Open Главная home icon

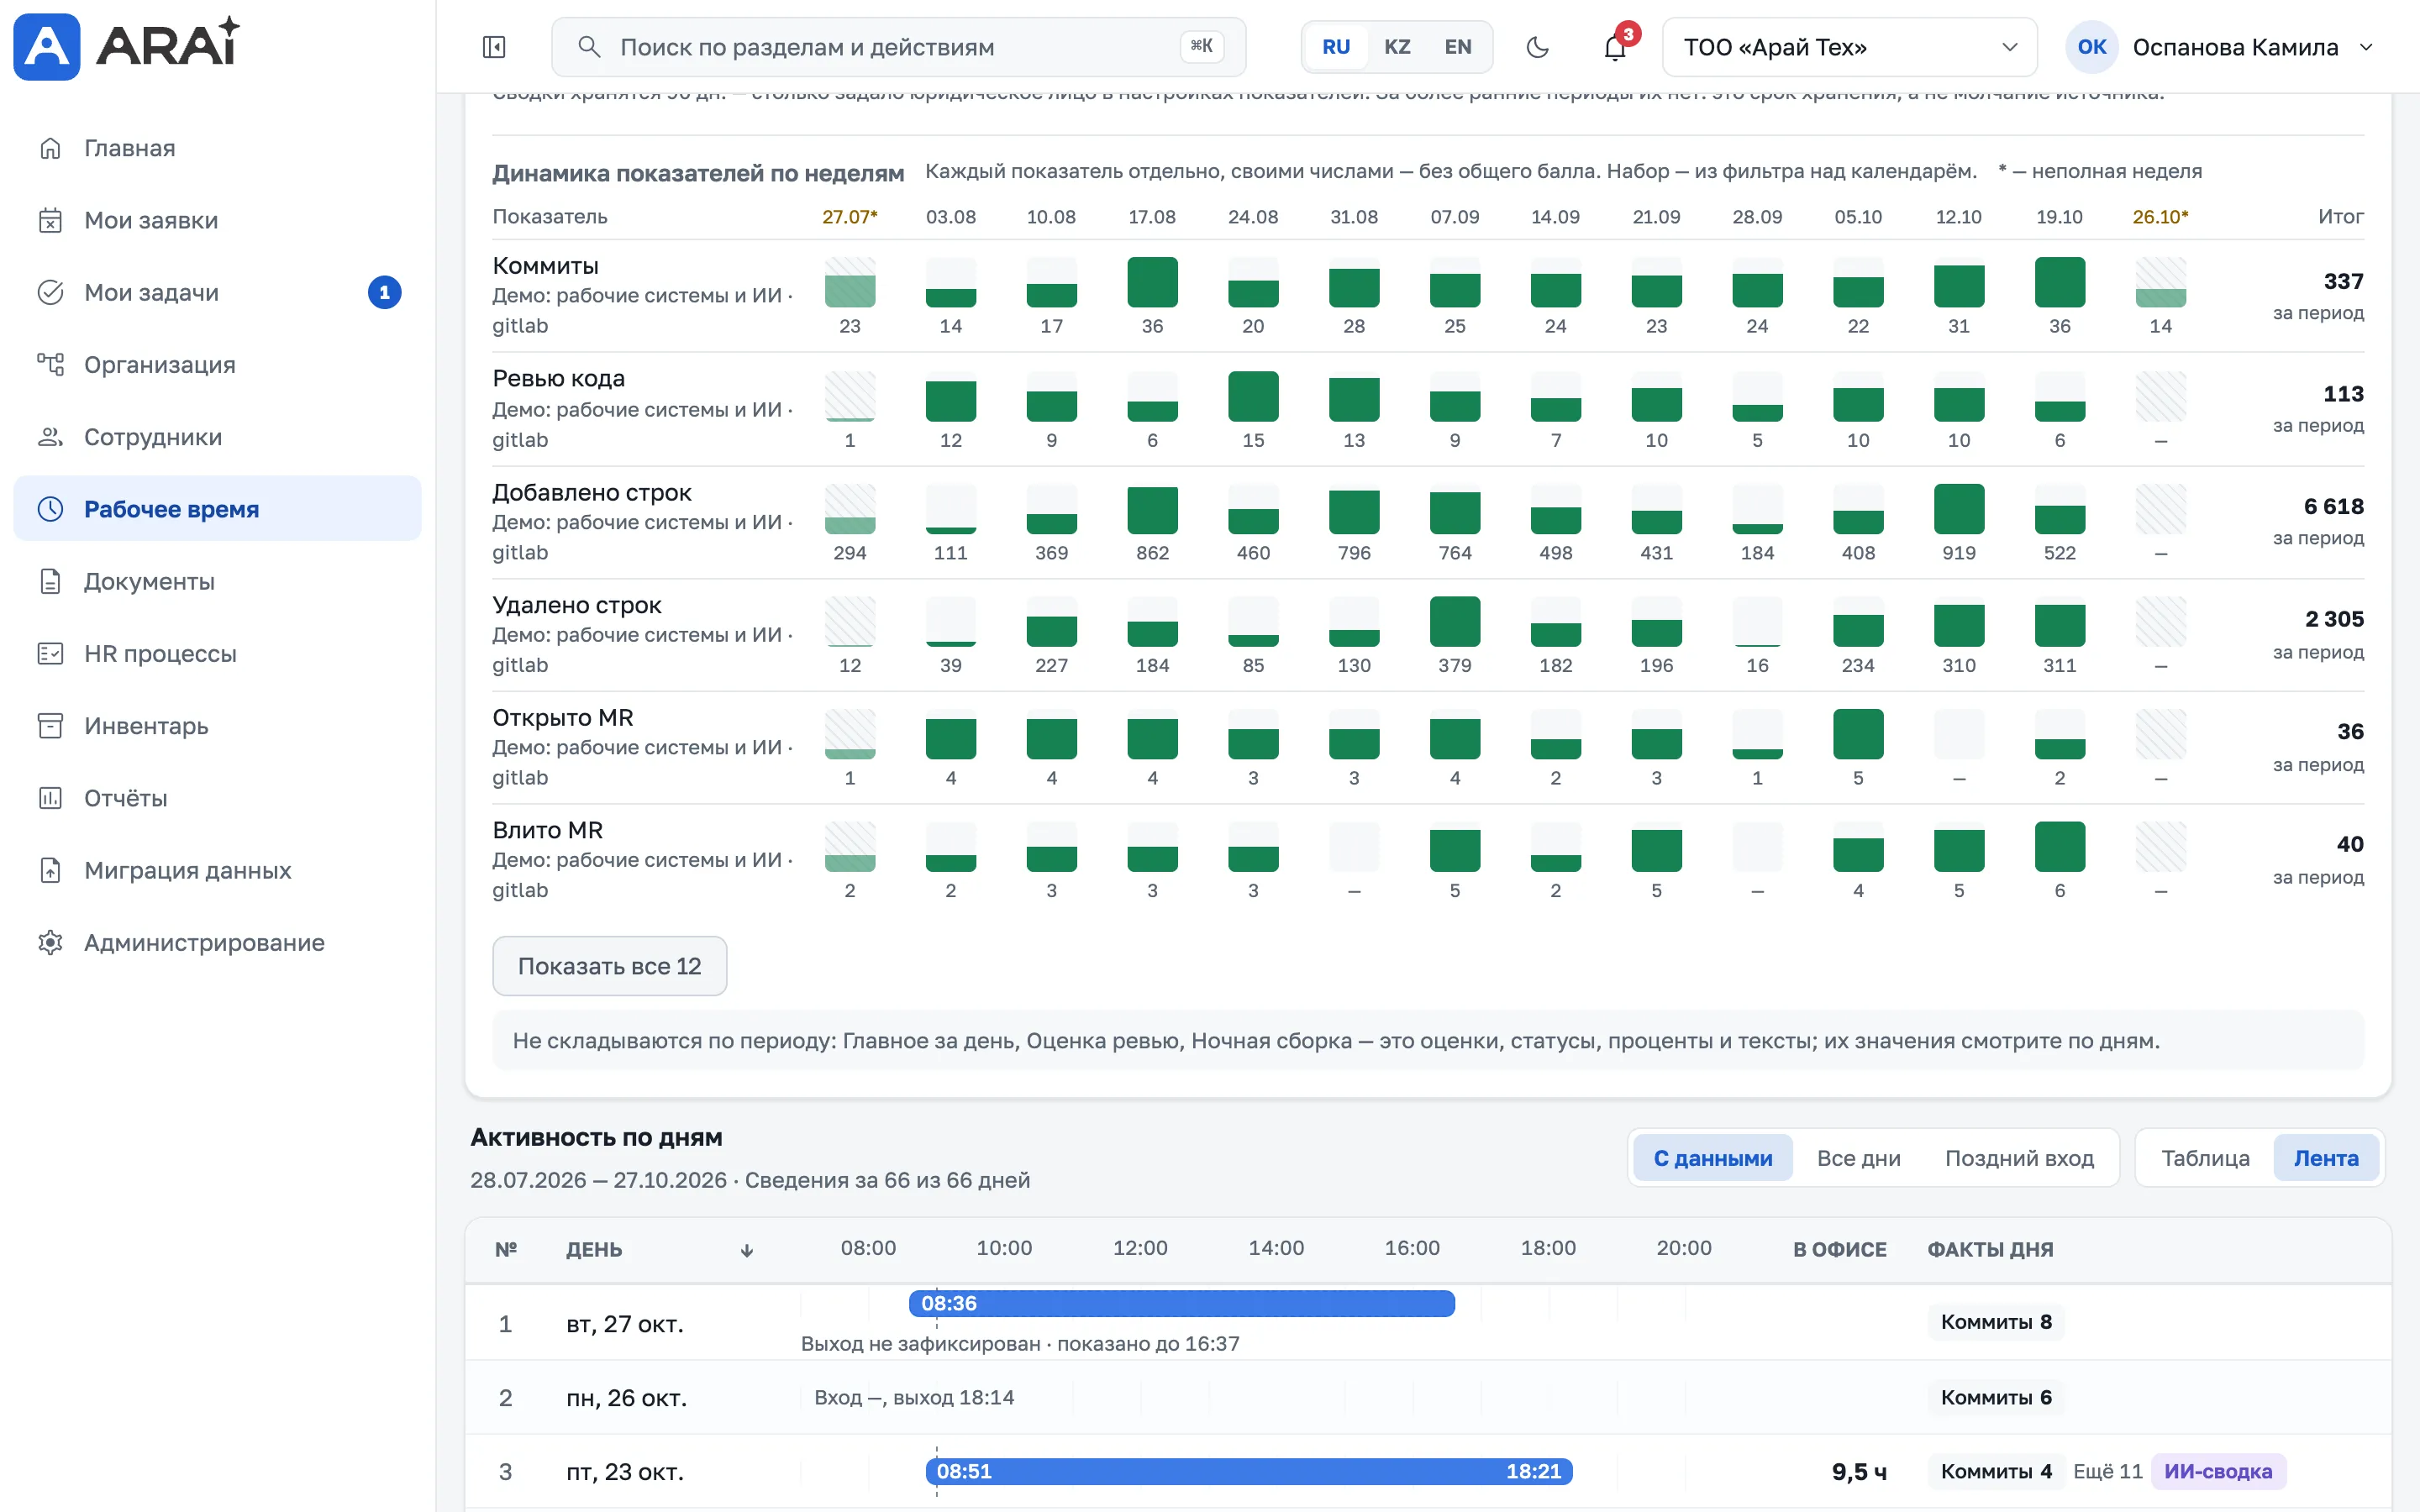tap(50, 148)
